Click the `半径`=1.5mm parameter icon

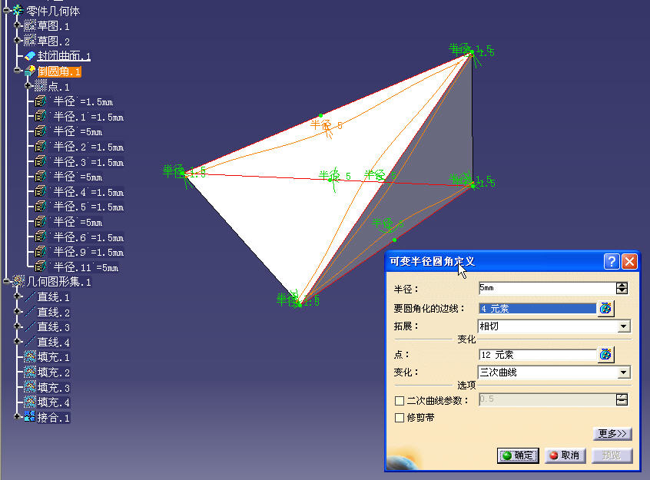tap(40, 101)
